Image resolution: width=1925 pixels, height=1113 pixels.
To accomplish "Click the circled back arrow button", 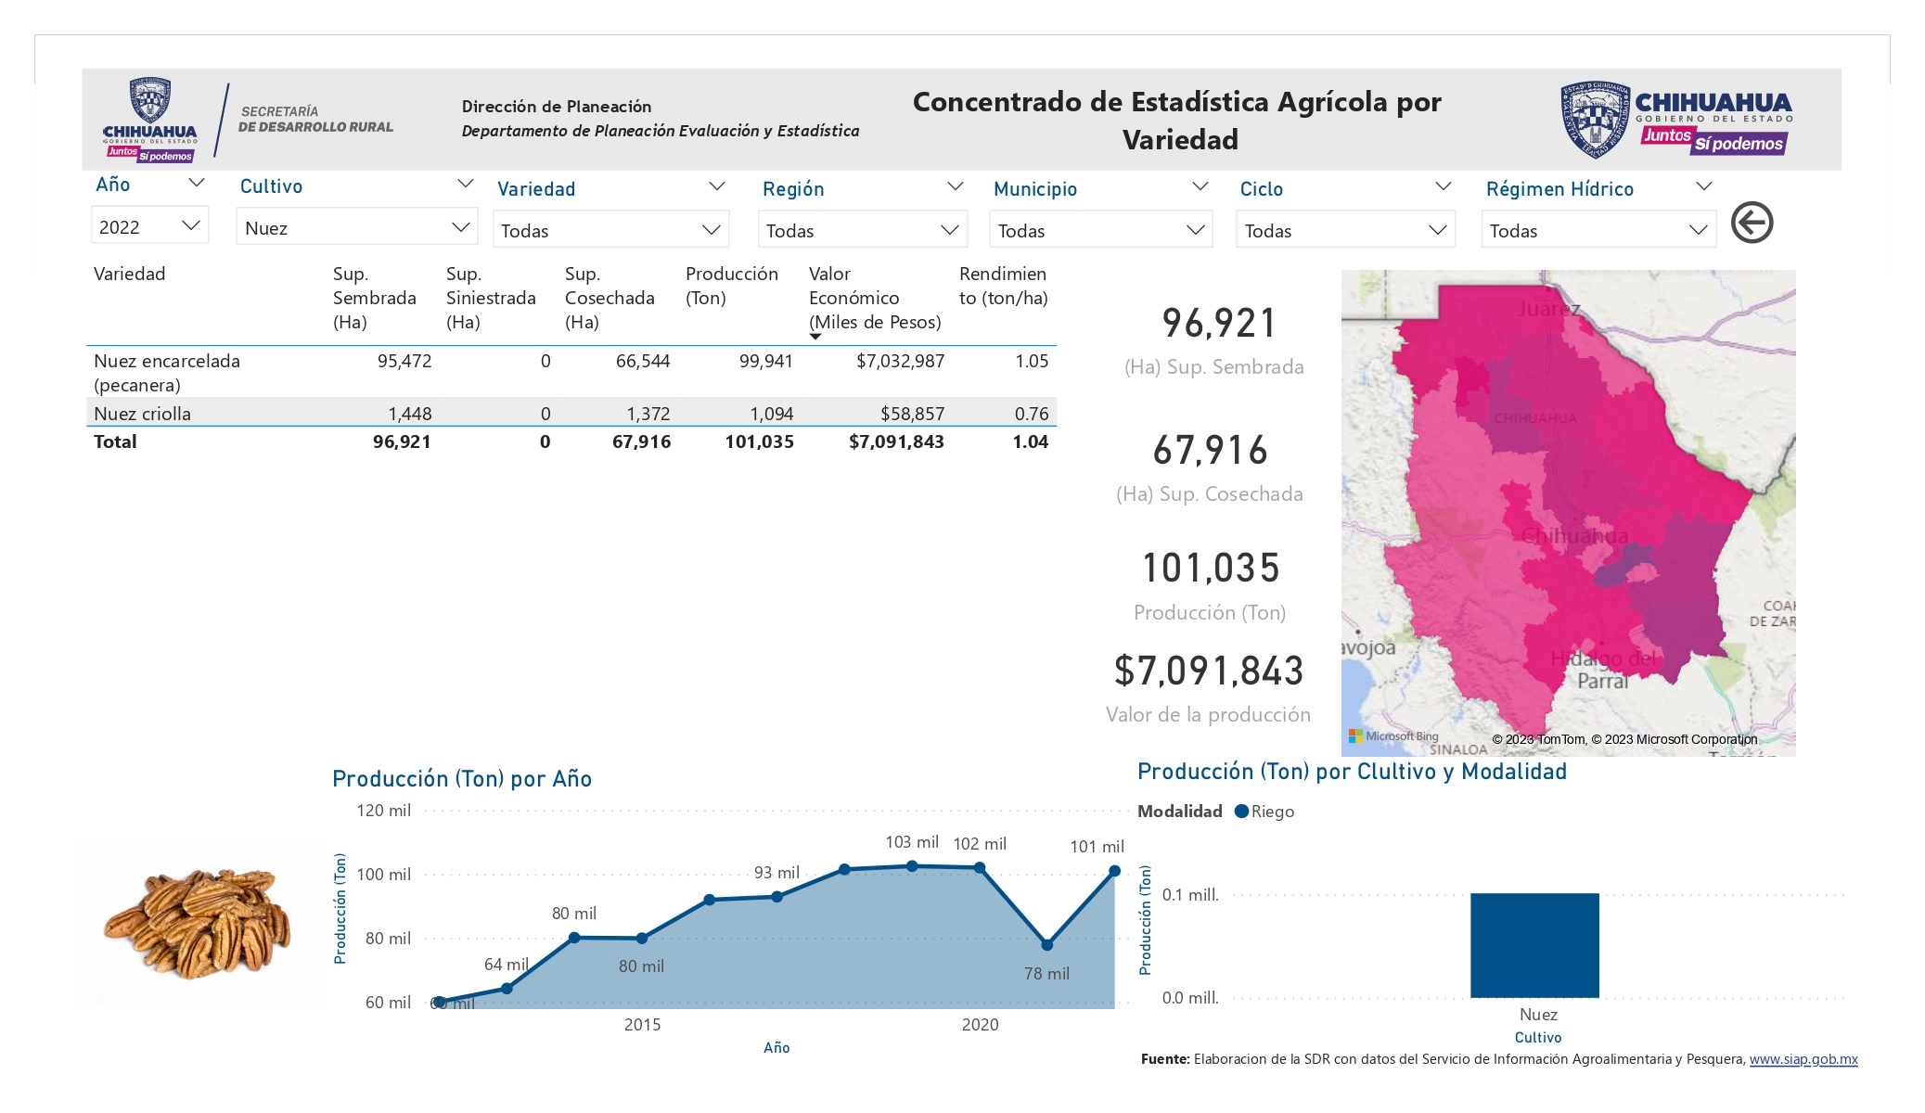I will coord(1752,223).
